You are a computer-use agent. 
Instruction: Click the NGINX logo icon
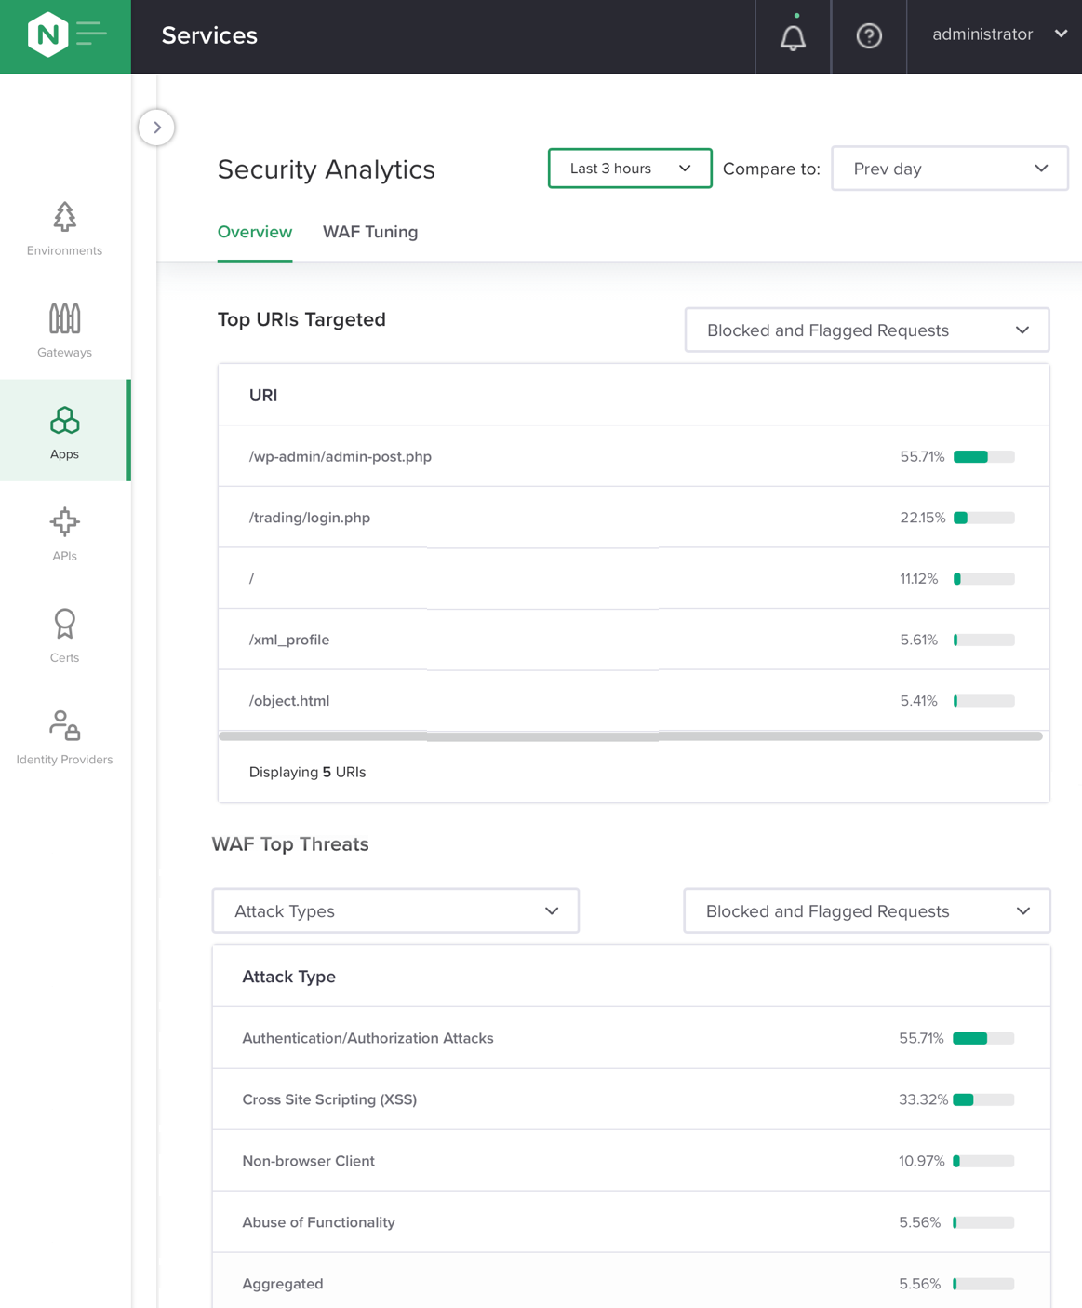47,34
